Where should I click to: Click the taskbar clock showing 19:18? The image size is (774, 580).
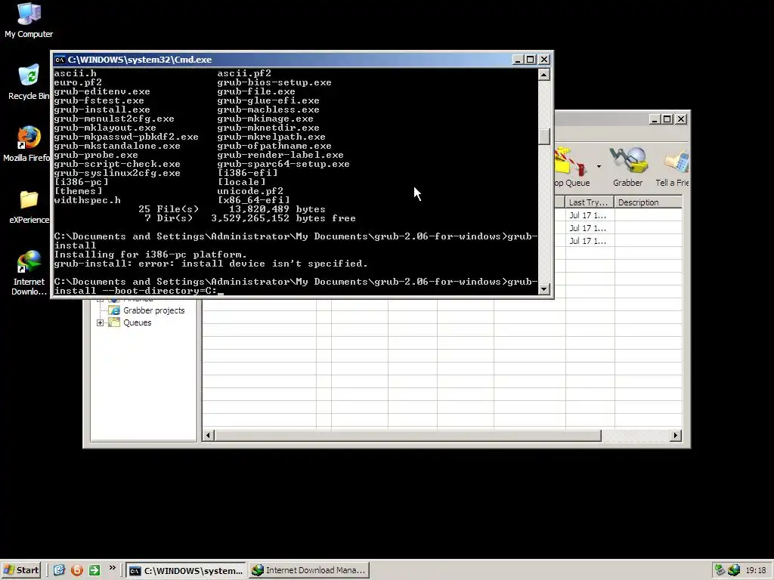[x=756, y=570]
